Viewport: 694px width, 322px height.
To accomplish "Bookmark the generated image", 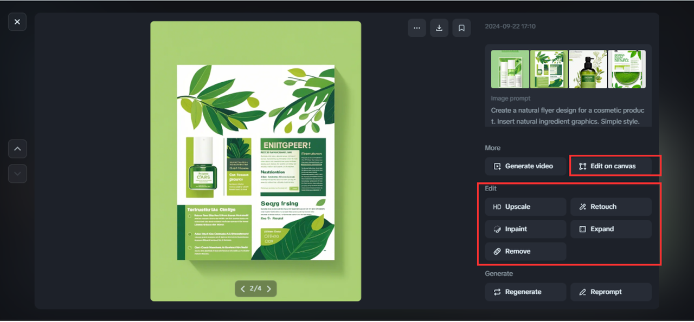I will 461,28.
